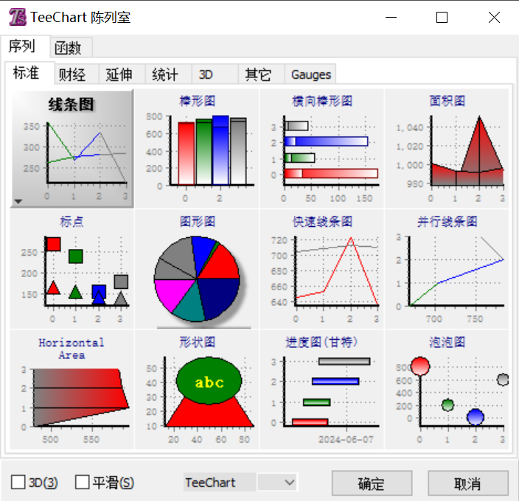Viewport: 519px width, 501px height.
Task: Open the small arrow on 线条图 tile
Action: click(x=18, y=201)
